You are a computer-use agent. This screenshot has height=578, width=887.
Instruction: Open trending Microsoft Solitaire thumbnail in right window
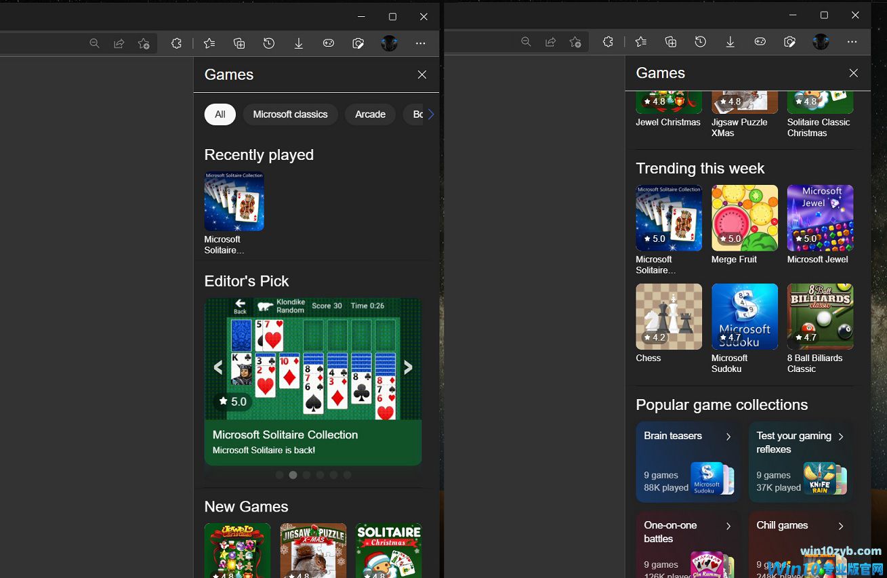pyautogui.click(x=669, y=218)
